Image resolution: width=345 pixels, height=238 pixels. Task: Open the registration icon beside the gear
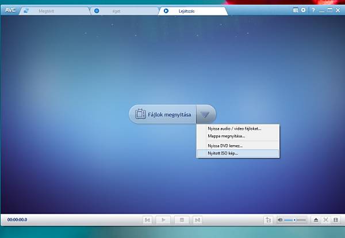click(x=296, y=10)
